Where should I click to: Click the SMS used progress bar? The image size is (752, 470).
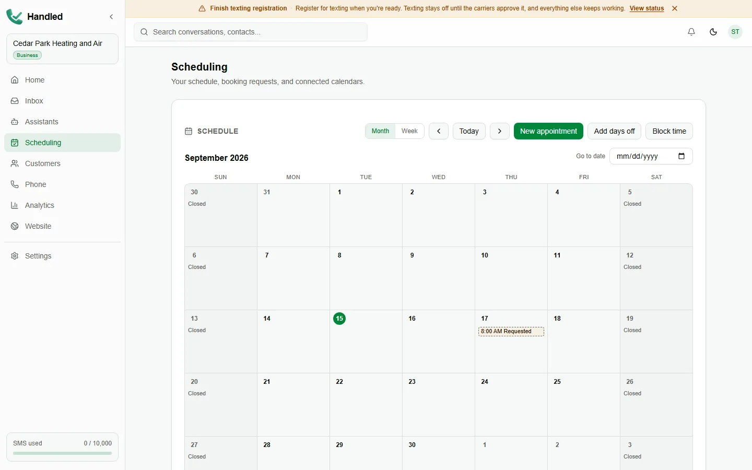(62, 453)
